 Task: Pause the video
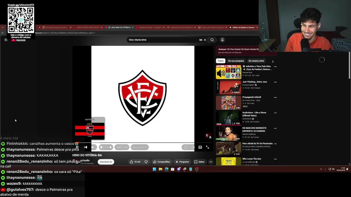pos(77,147)
